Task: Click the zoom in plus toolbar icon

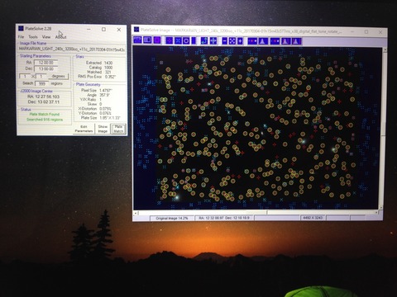Action: coord(240,40)
